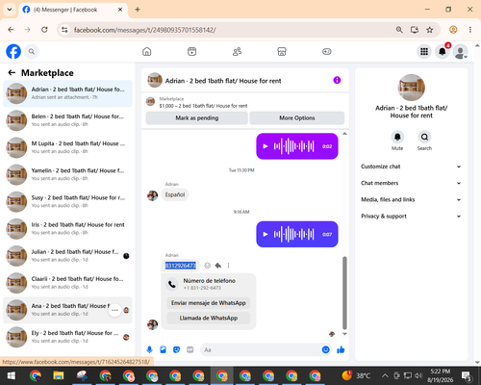
Task: Open Yamelin conversation in the list
Action: pos(67,174)
